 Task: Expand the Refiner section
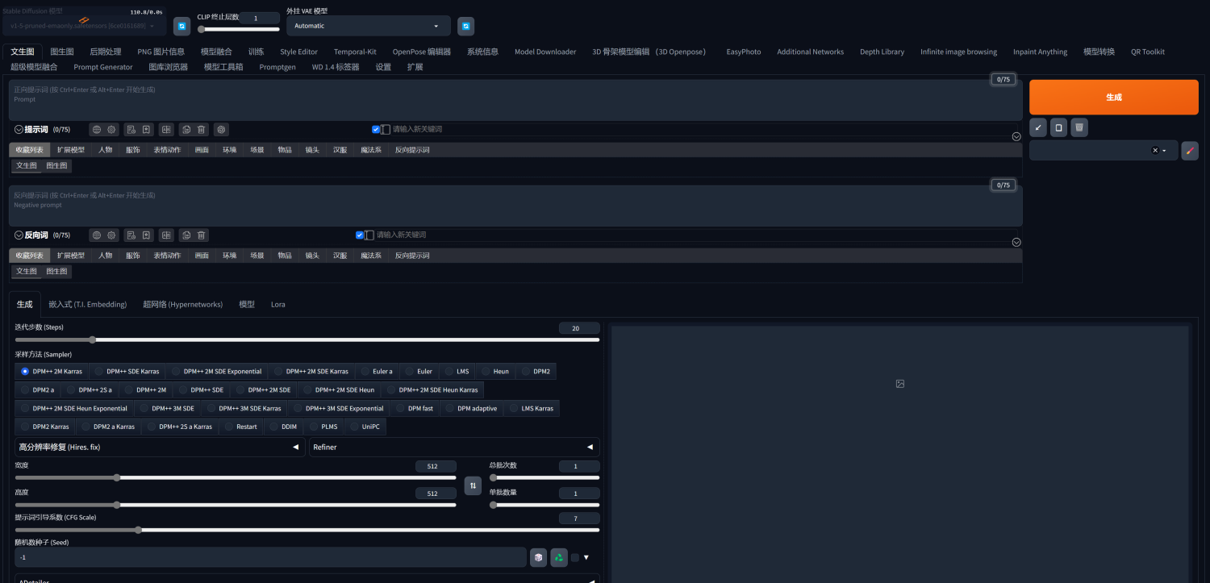click(454, 447)
